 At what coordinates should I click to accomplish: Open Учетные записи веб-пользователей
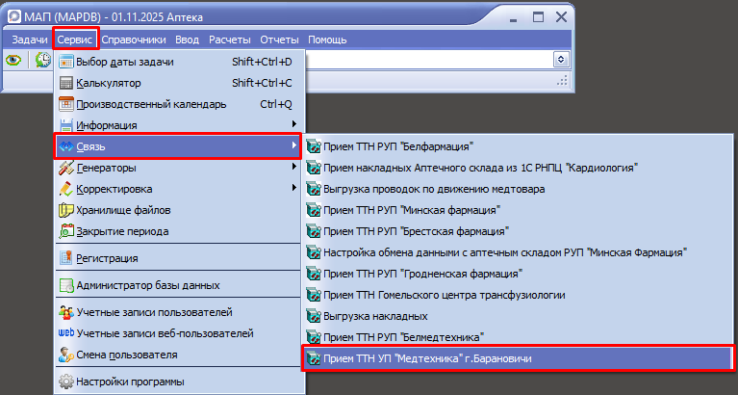165,333
